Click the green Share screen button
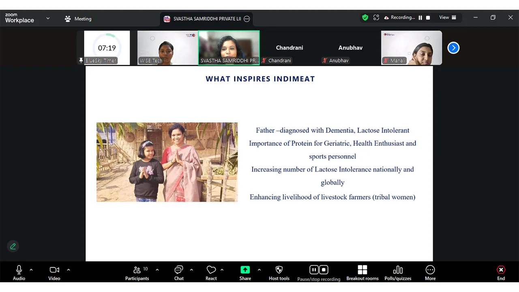This screenshot has width=519, height=292. coord(245,273)
